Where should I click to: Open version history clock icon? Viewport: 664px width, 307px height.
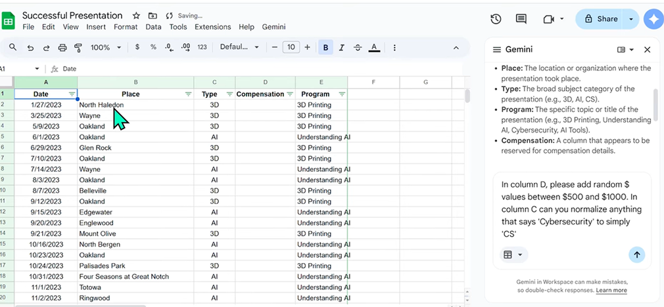pyautogui.click(x=496, y=19)
